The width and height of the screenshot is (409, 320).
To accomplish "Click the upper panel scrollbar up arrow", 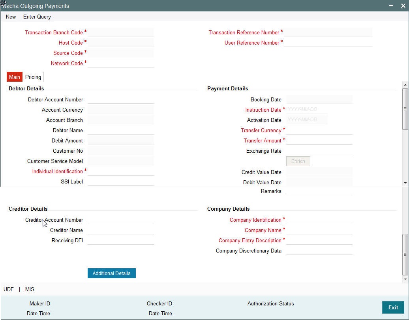I will tap(405, 85).
